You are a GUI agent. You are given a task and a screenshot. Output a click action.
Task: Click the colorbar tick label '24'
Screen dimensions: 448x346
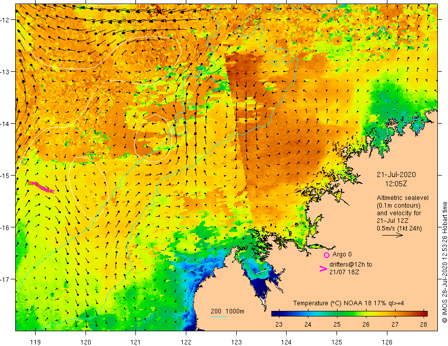[307, 325]
